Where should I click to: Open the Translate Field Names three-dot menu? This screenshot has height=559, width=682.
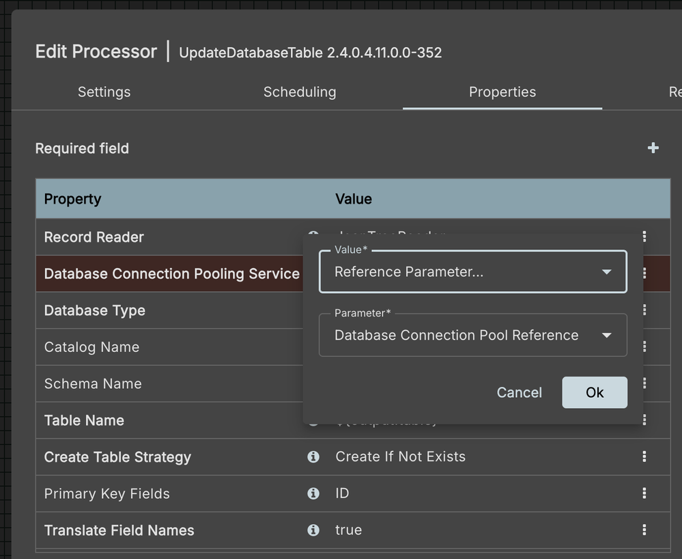click(x=644, y=530)
